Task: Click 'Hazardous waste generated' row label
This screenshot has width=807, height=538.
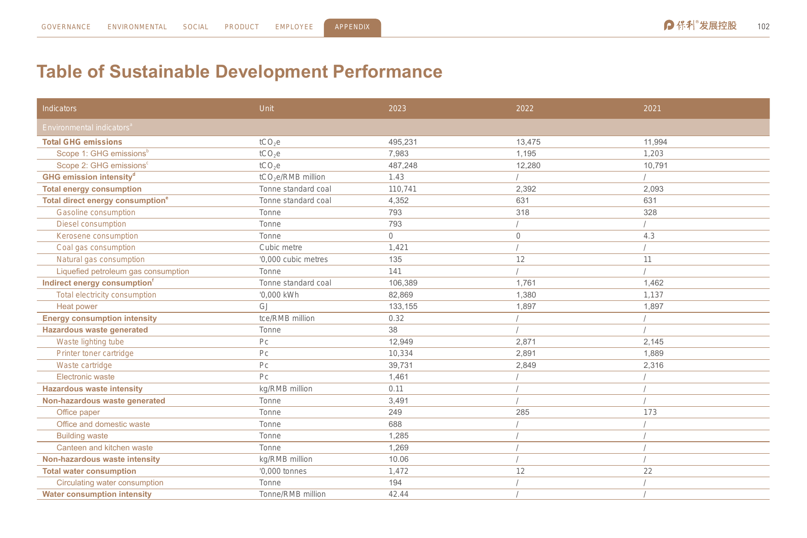Action: point(95,330)
